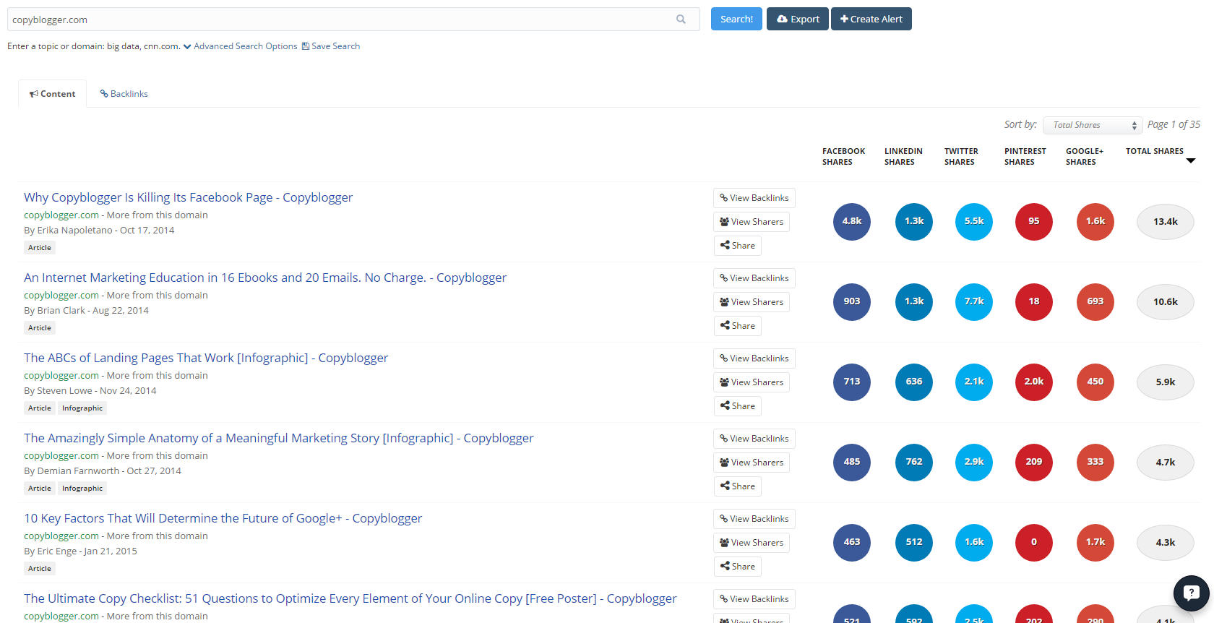
Task: Click Google+ shares 1.7k circle
Action: pyautogui.click(x=1095, y=543)
